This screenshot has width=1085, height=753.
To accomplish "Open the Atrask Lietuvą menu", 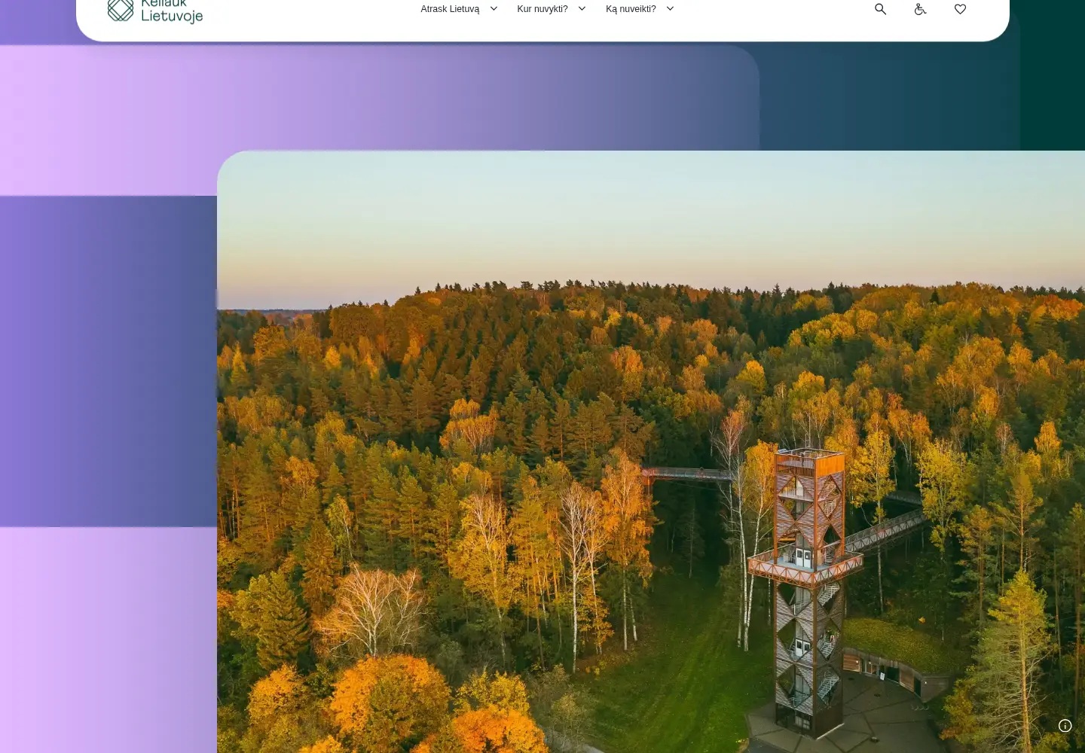I will pos(450,9).
